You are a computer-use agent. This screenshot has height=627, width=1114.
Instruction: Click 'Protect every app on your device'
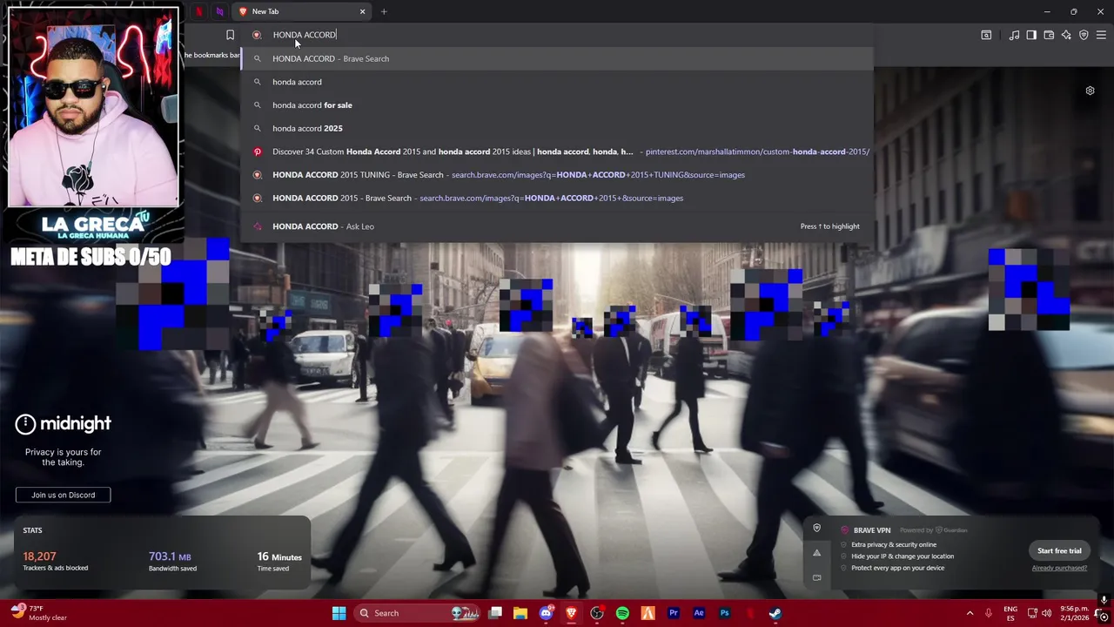tap(897, 568)
